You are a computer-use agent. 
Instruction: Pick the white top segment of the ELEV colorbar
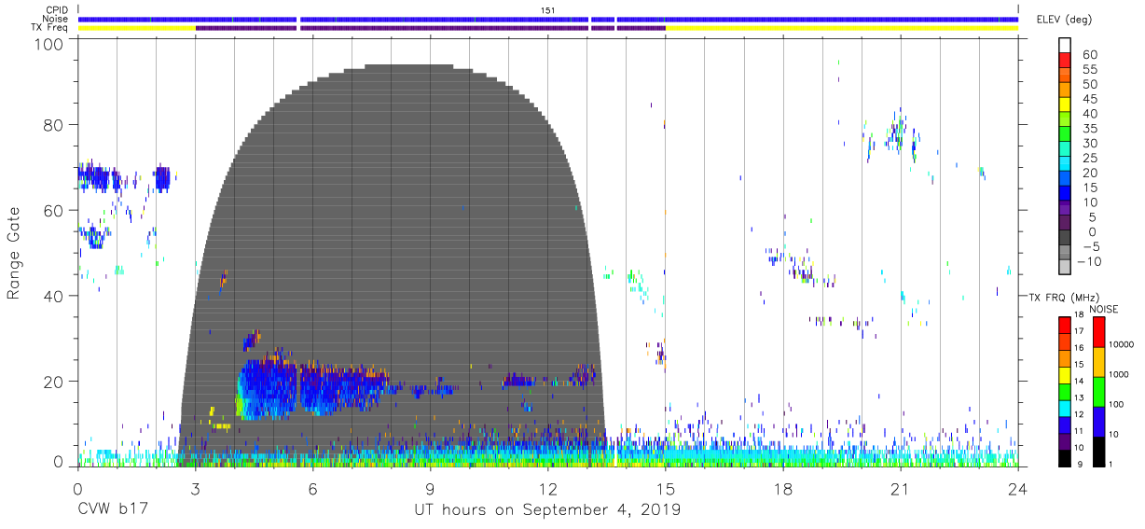[1065, 46]
